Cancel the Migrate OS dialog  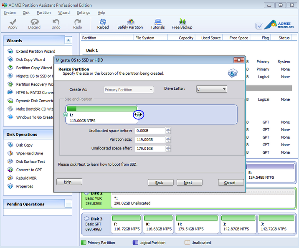[x=231, y=182]
